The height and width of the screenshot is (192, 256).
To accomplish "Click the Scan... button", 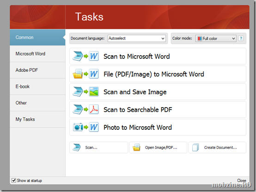I will 98,147.
